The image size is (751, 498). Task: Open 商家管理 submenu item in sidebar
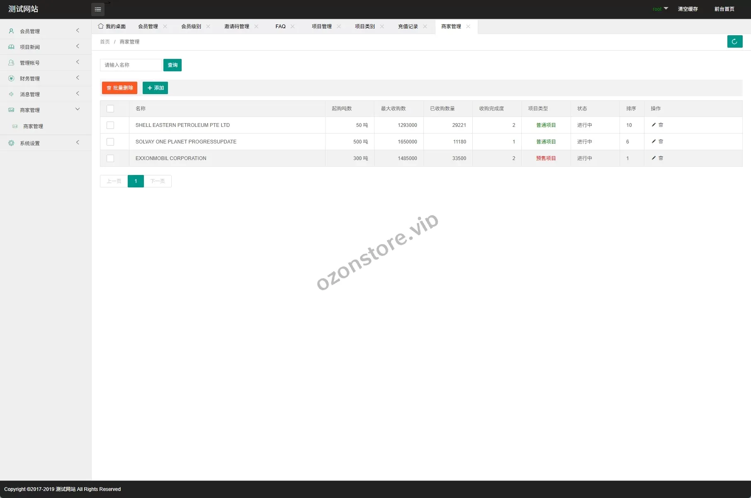click(x=33, y=126)
